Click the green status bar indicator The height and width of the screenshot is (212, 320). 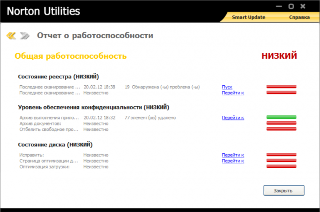(x=281, y=118)
